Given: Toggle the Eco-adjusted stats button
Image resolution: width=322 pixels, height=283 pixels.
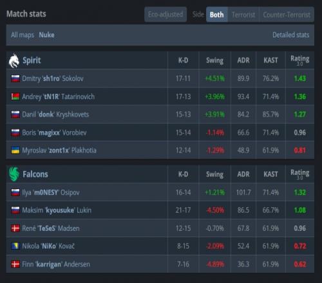Looking at the screenshot, I should click(x=166, y=14).
